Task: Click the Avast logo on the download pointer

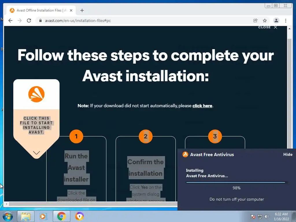Action: click(x=36, y=94)
